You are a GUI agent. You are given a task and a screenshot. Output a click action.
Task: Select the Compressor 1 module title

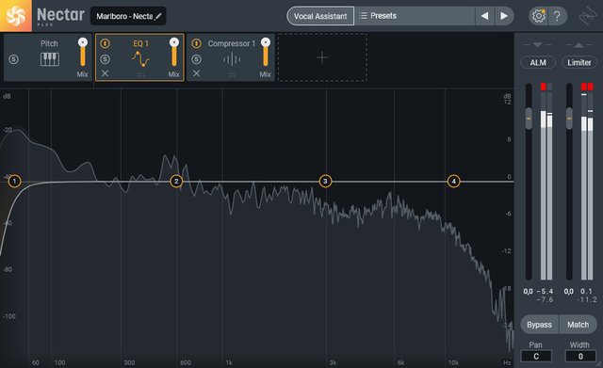(x=232, y=43)
